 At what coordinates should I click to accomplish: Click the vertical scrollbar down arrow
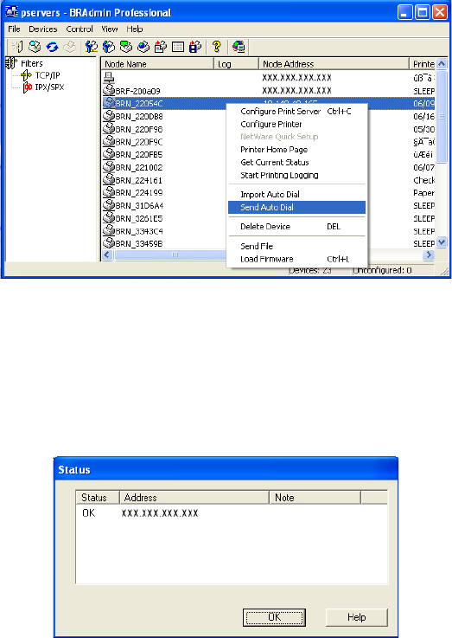(x=442, y=242)
